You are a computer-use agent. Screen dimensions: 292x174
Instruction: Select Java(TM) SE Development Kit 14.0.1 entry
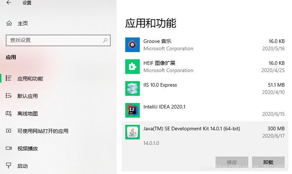pos(192,128)
